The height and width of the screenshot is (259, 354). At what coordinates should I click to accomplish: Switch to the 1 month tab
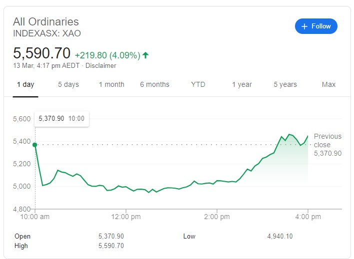[x=111, y=84]
